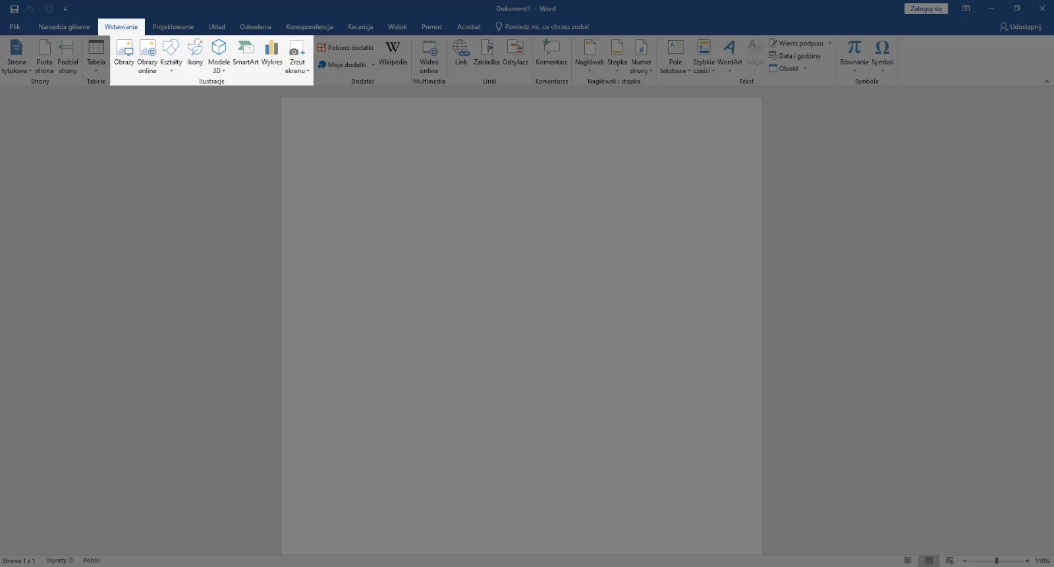Click the Obrazy picture icon

[124, 53]
